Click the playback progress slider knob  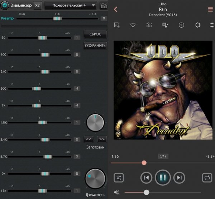pos(144,163)
